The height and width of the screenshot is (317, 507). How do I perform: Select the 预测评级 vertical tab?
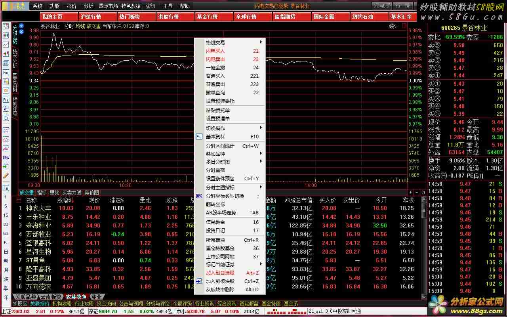pos(15,106)
